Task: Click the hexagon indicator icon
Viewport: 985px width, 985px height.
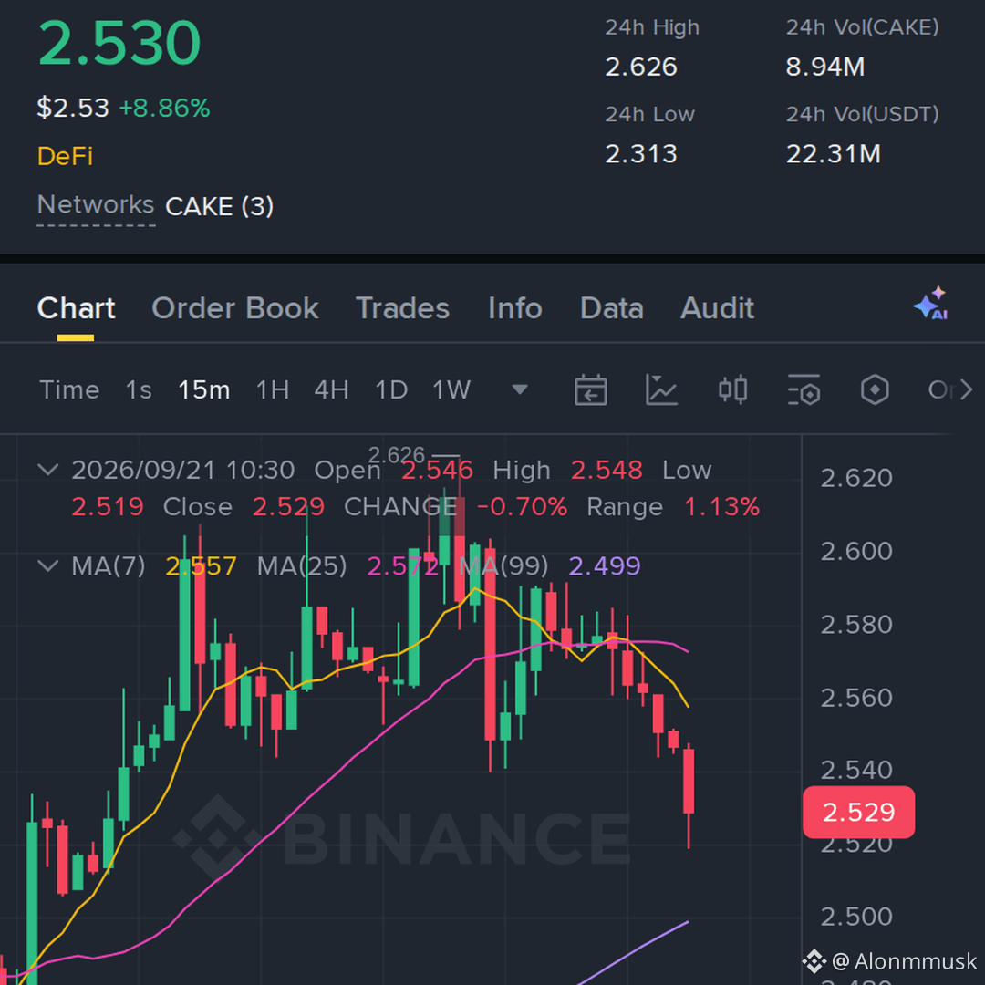Action: click(875, 390)
